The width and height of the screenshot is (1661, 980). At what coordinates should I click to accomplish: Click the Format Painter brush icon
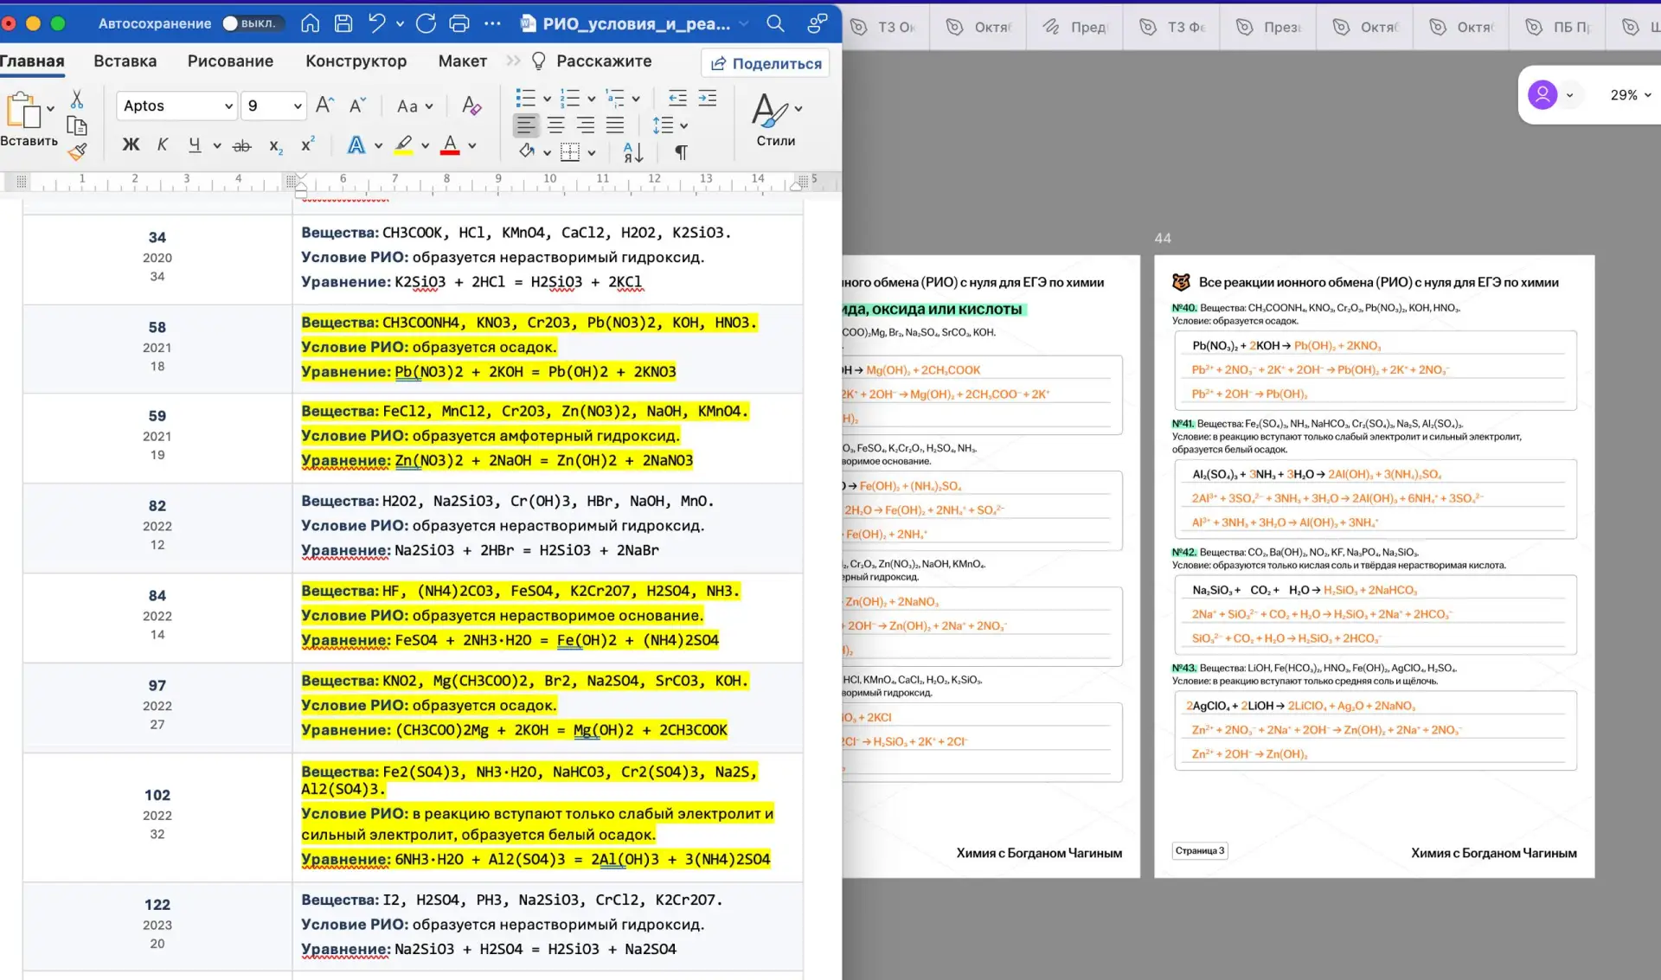click(78, 152)
